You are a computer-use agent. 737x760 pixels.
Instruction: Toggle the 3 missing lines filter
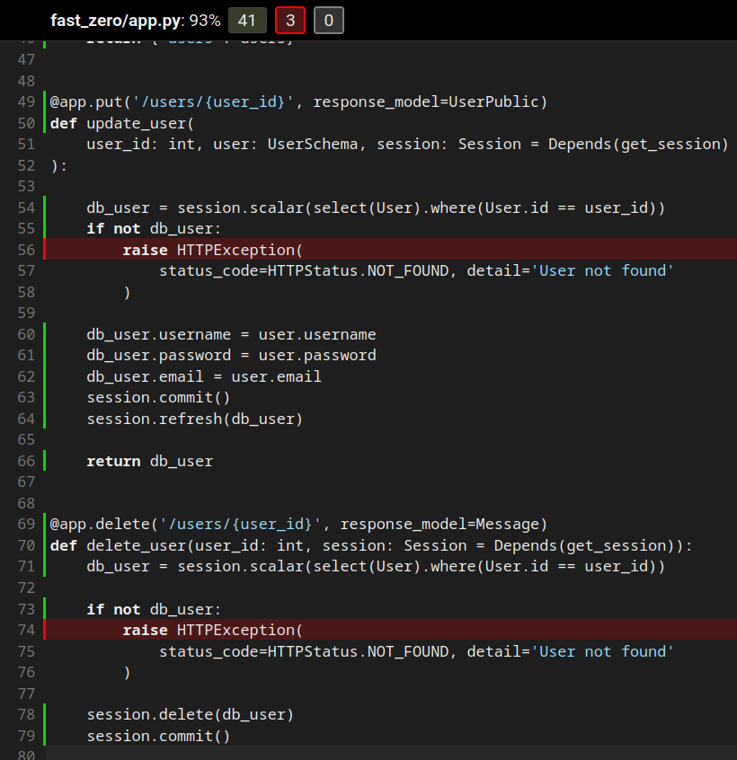[x=289, y=21]
